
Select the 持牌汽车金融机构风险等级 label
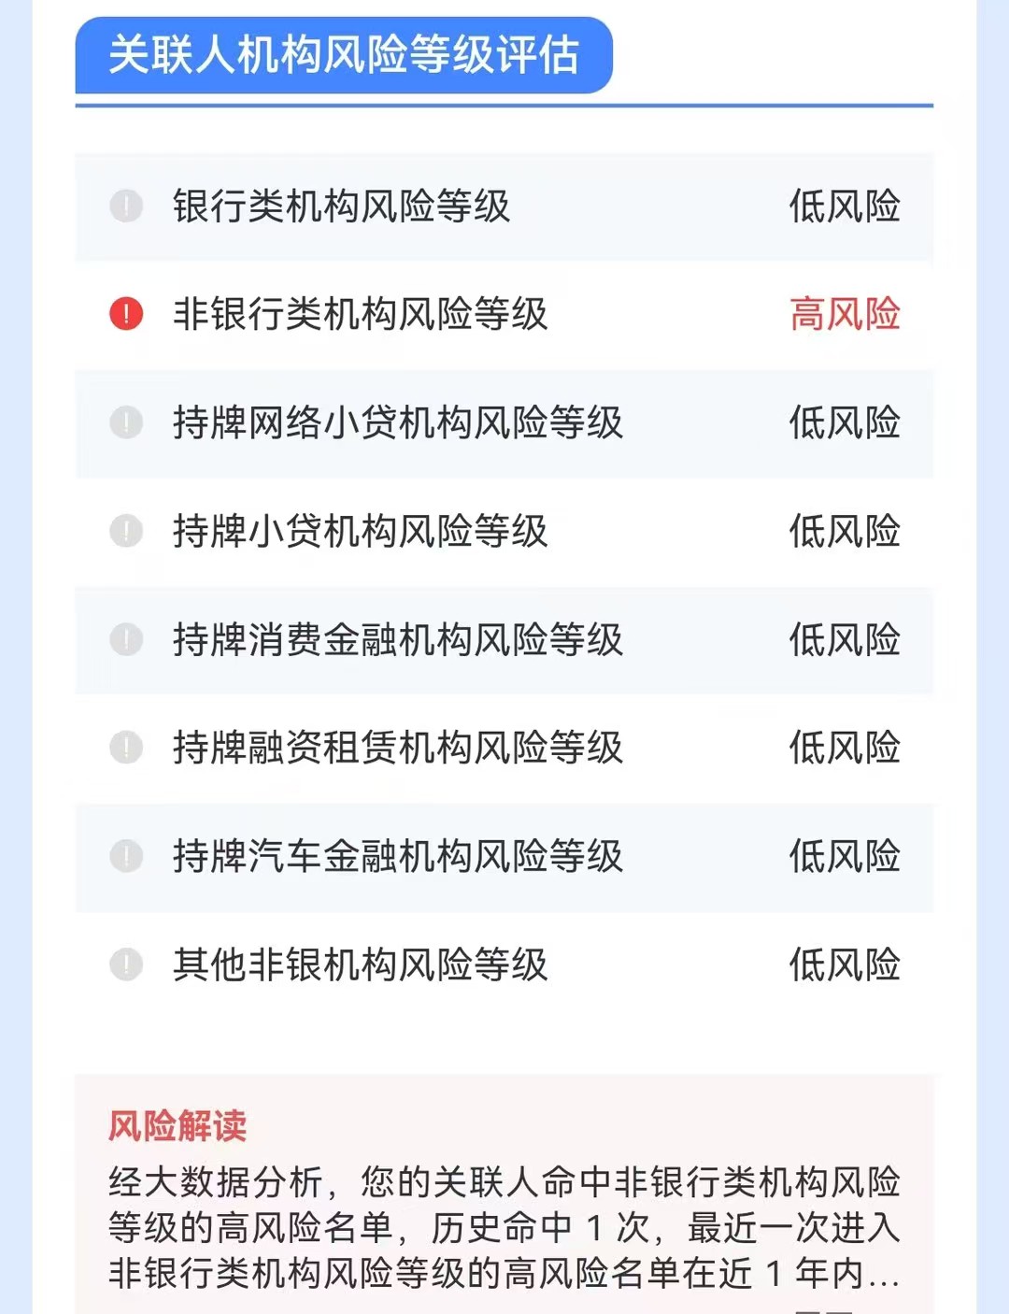click(x=397, y=856)
